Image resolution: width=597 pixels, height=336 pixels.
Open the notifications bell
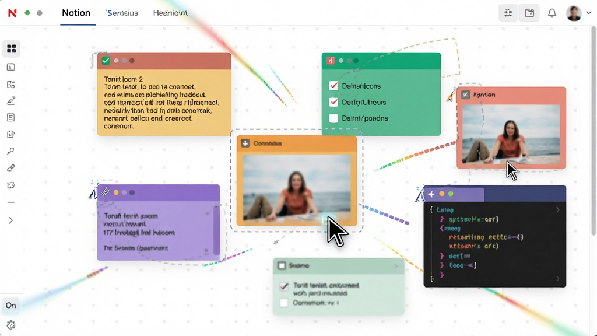click(x=552, y=13)
